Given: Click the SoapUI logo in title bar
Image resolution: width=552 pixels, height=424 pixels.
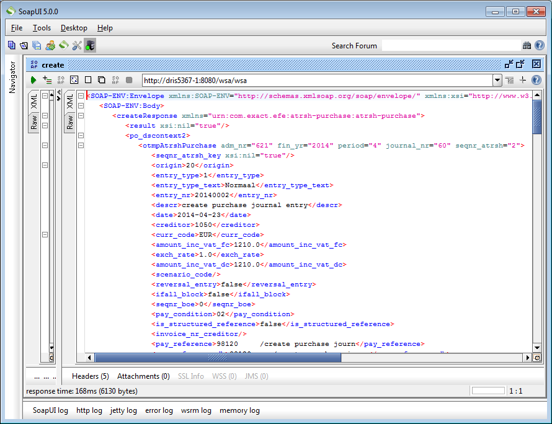Looking at the screenshot, I should [x=11, y=11].
